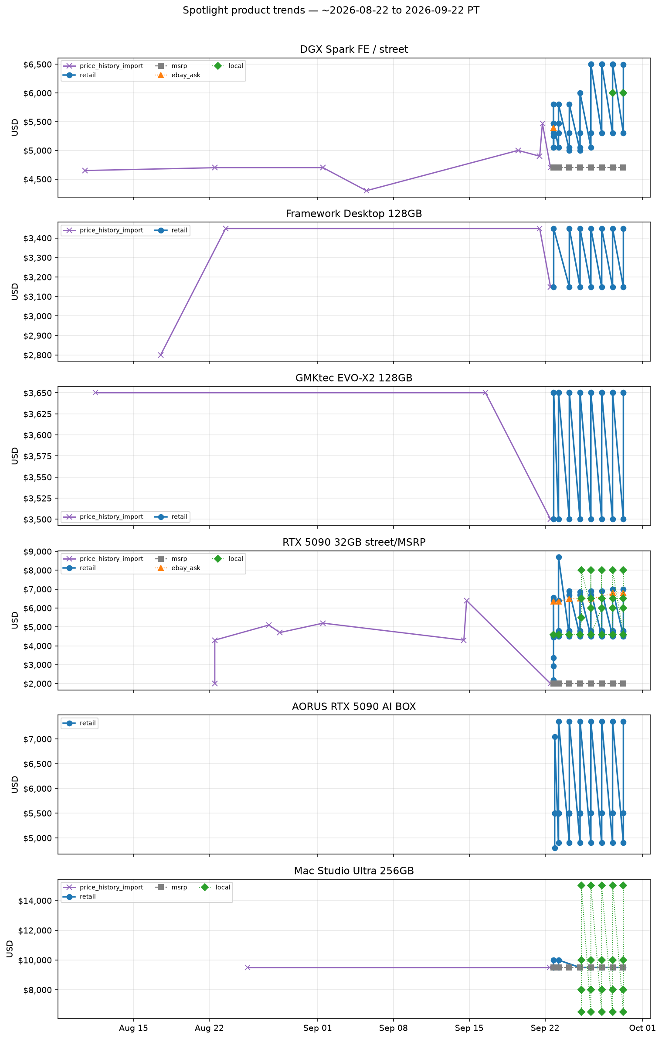Click the 'Sep 15' x-axis date label
The image size is (662, 1039).
point(469,1028)
